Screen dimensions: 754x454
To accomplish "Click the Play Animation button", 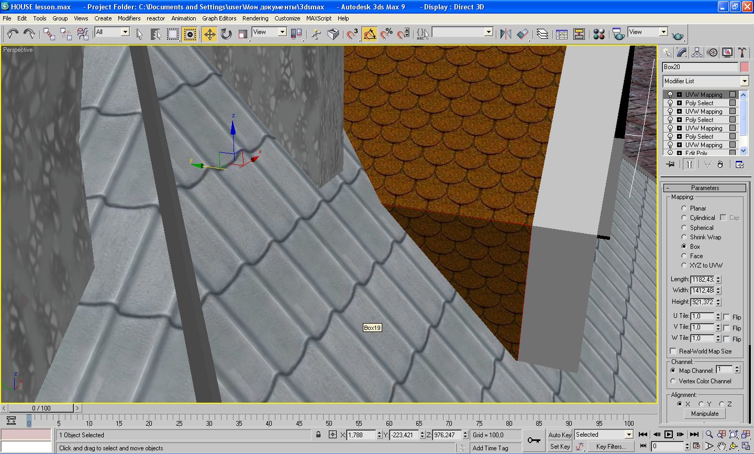I will pos(669,434).
